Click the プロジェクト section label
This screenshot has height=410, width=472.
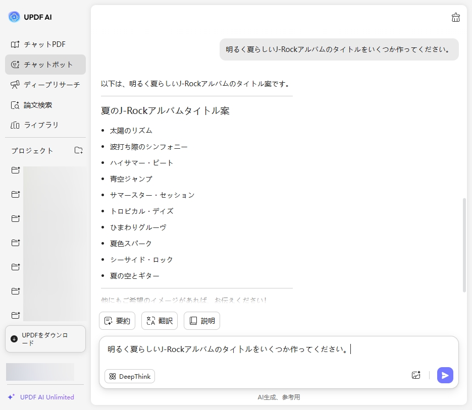click(32, 150)
